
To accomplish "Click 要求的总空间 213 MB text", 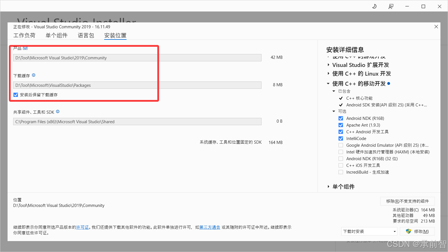I will 414,221.
